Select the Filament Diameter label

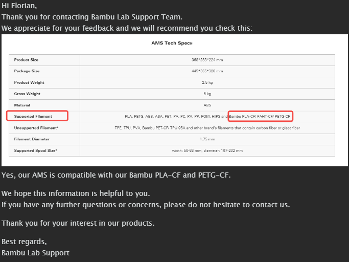point(32,139)
